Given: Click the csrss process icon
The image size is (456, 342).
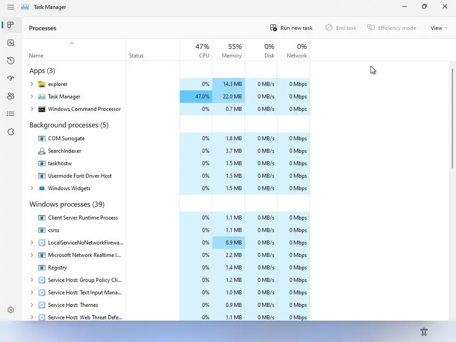Looking at the screenshot, I should 42,230.
